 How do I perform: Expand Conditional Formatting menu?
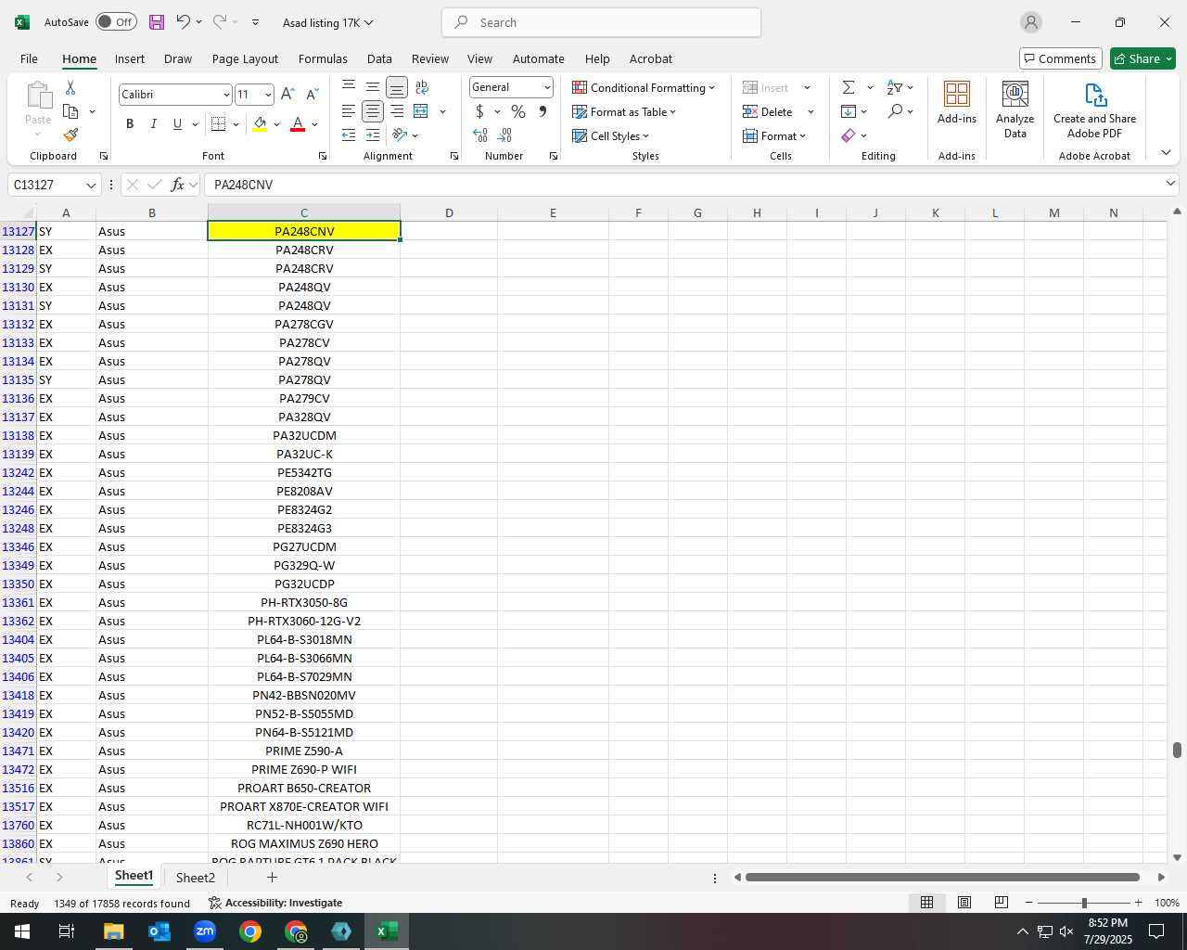(644, 87)
